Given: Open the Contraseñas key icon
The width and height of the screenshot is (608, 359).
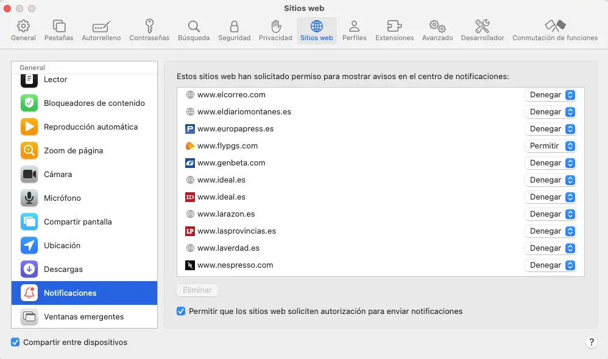Looking at the screenshot, I should pyautogui.click(x=149, y=26).
